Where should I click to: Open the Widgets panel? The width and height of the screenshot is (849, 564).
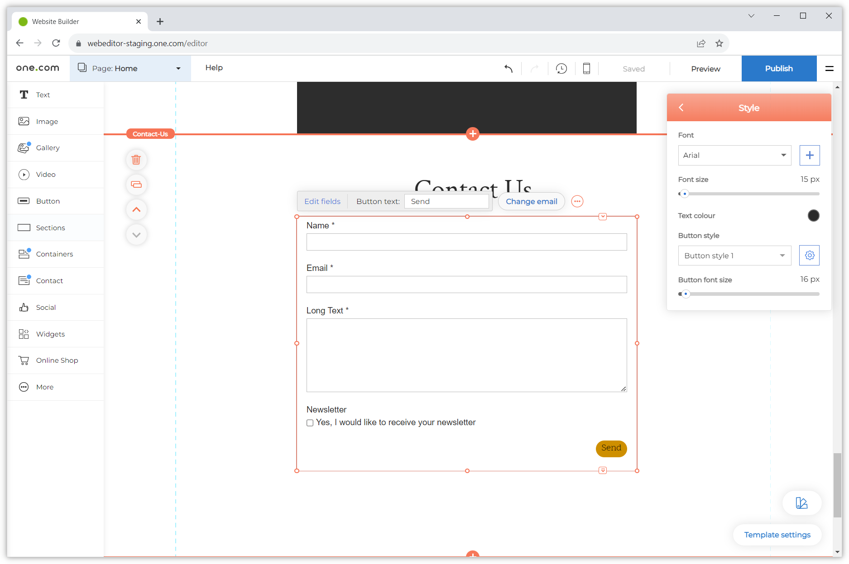point(55,334)
